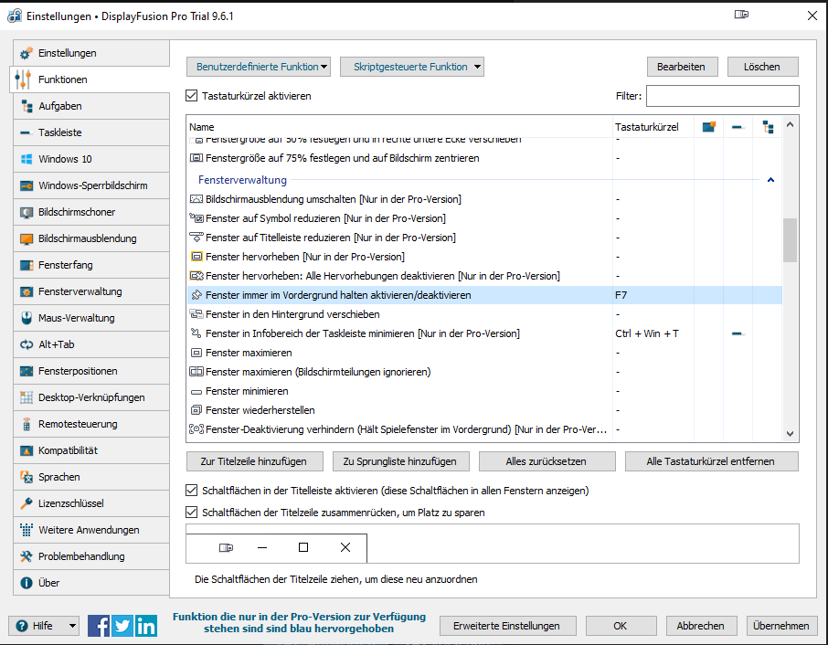Click the preview close X icon
Image resolution: width=828 pixels, height=645 pixels.
pyautogui.click(x=345, y=547)
